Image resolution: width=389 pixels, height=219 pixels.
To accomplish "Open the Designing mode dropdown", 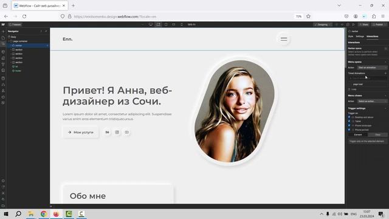I will (x=323, y=24).
